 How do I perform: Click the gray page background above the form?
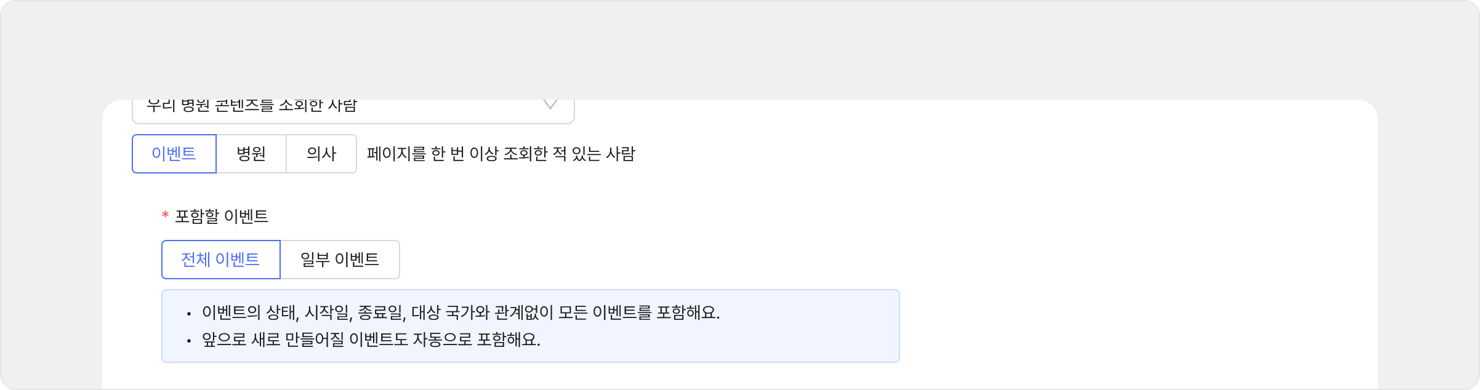coord(739,49)
